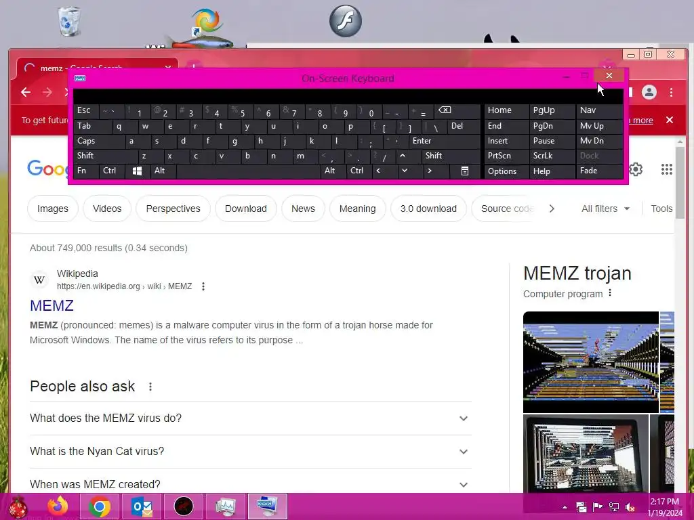Click the context menu key

point(465,171)
